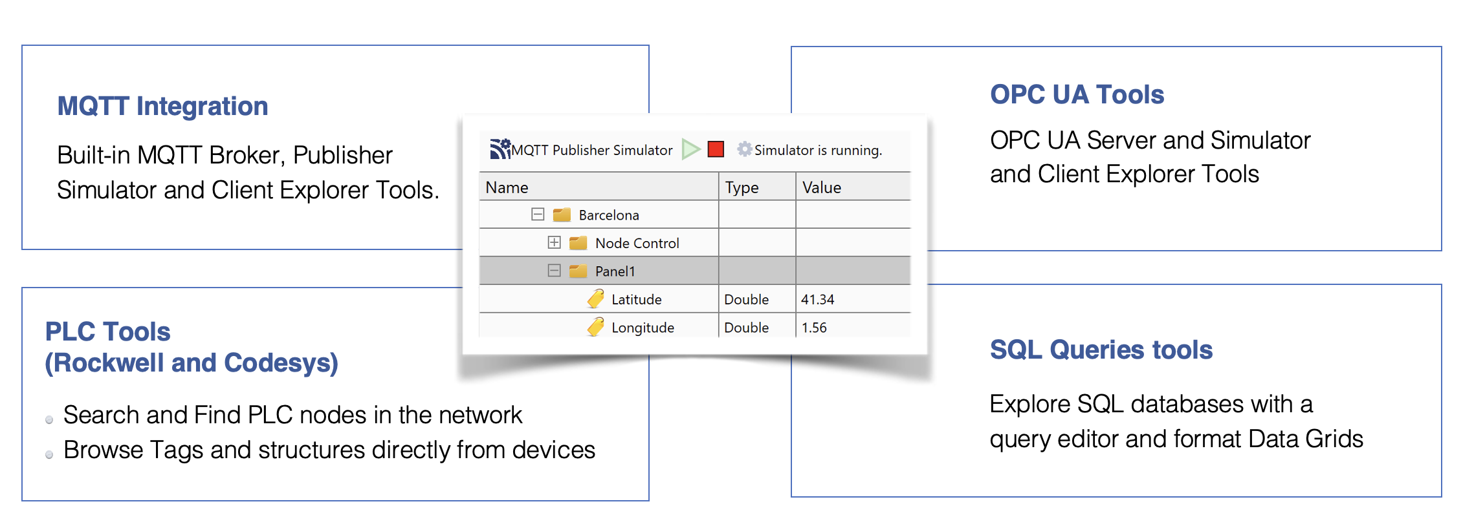Select the Longitude tag icon
1474x526 pixels.
595,327
